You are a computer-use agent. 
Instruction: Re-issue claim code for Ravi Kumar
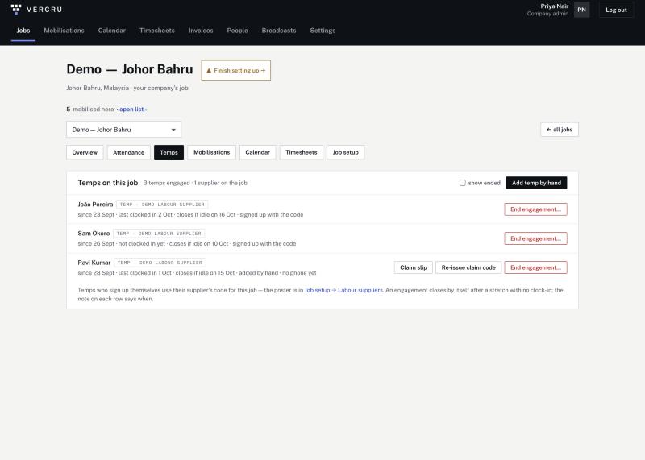(x=468, y=267)
